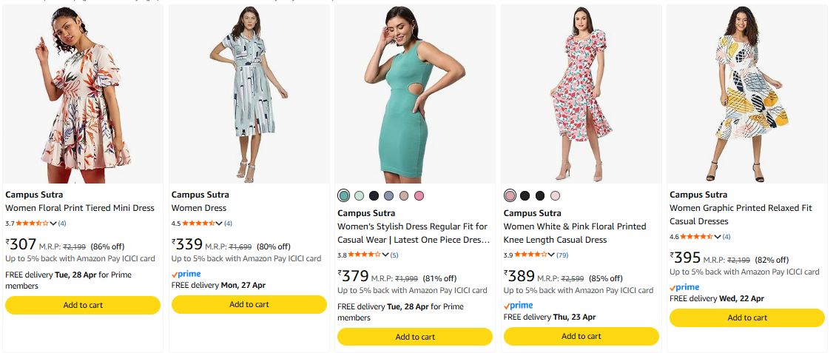Click the Prime badge under the ₹395 dress

[x=684, y=287]
